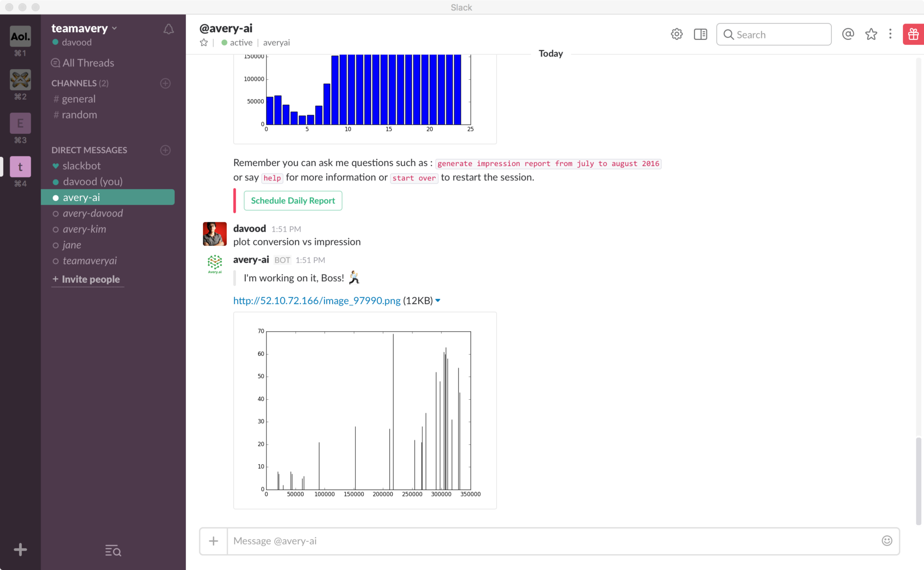Click Schedule Daily Report button
This screenshot has width=924, height=570.
[x=293, y=201]
